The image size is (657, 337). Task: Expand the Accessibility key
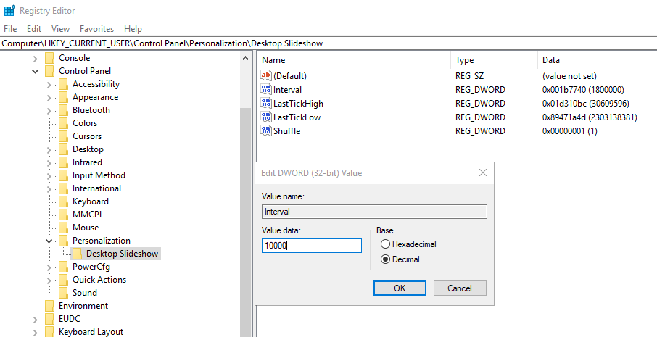tap(49, 85)
